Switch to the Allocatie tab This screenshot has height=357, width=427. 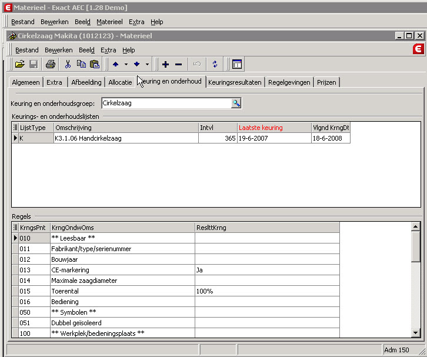pos(120,82)
